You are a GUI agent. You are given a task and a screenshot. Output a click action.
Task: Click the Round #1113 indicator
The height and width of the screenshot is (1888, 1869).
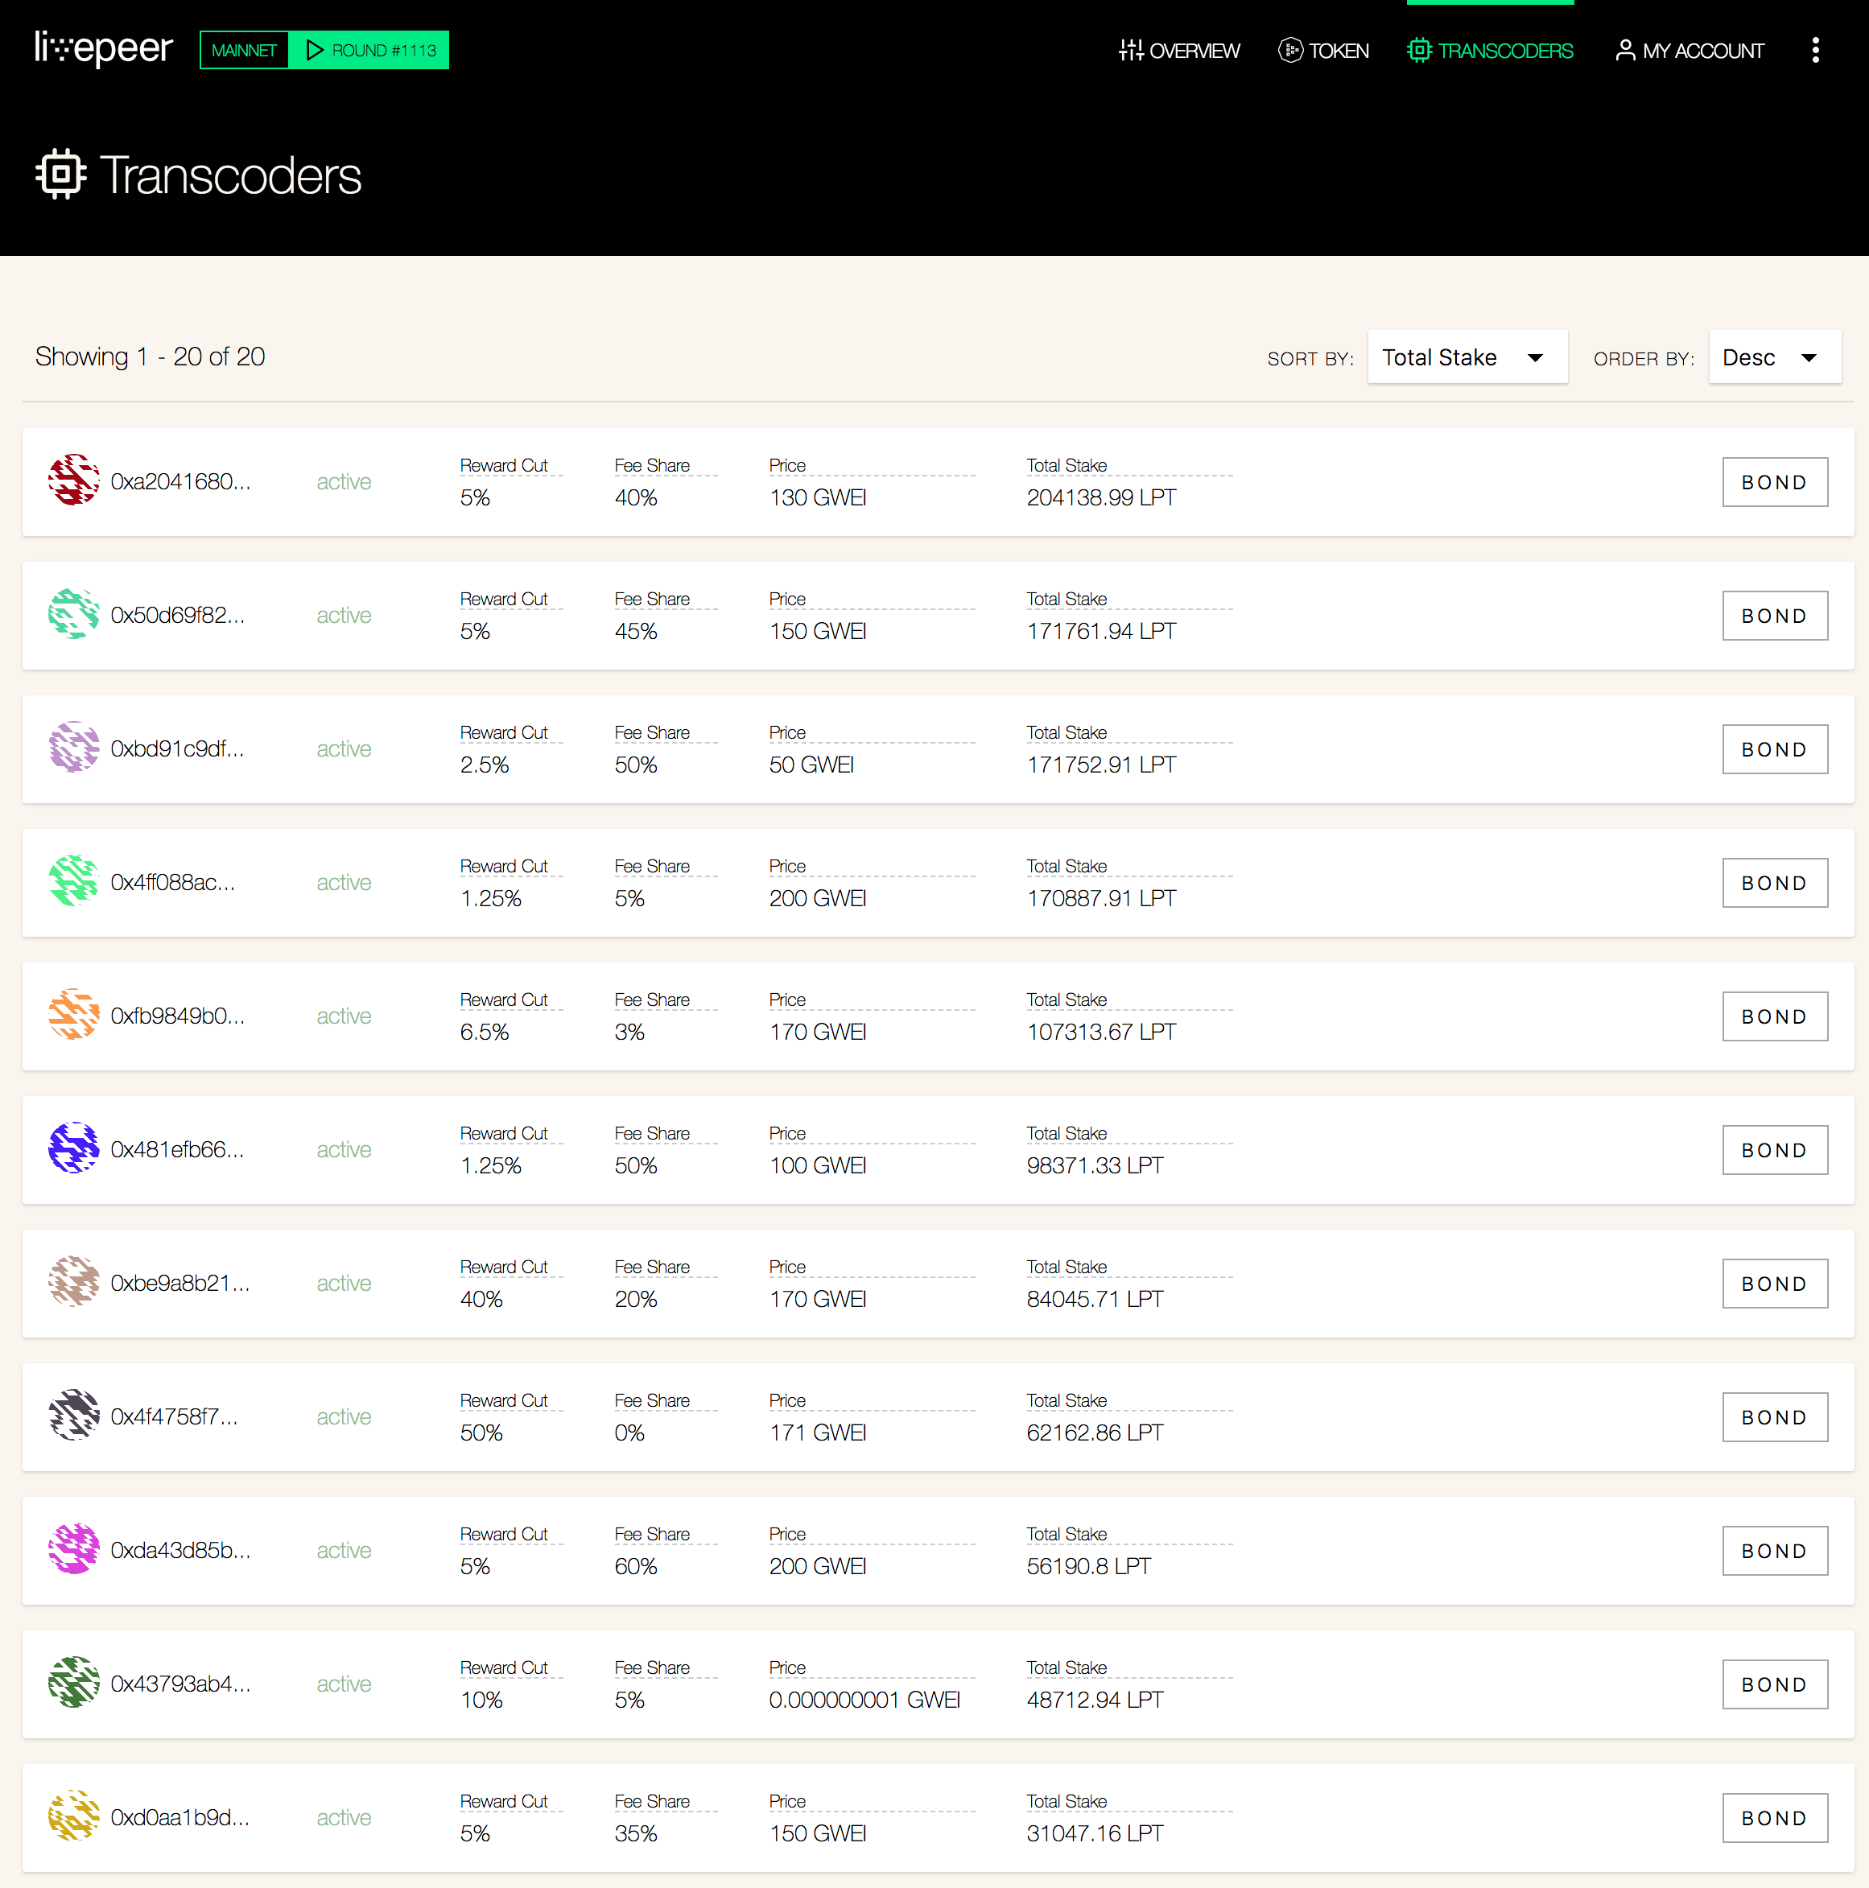pyautogui.click(x=370, y=50)
